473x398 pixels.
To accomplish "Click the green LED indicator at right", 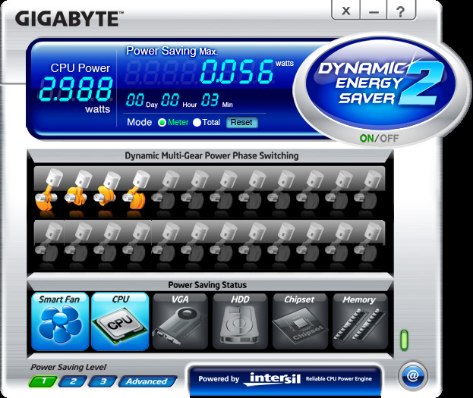I will 404,340.
